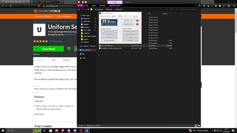Image resolution: width=237 pixels, height=133 pixels.
Task: Open Lightshot folder in Explorer sidebar
Action: point(86,33)
